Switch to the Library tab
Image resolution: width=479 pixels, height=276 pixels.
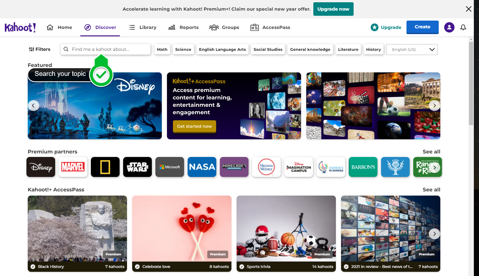pyautogui.click(x=142, y=27)
